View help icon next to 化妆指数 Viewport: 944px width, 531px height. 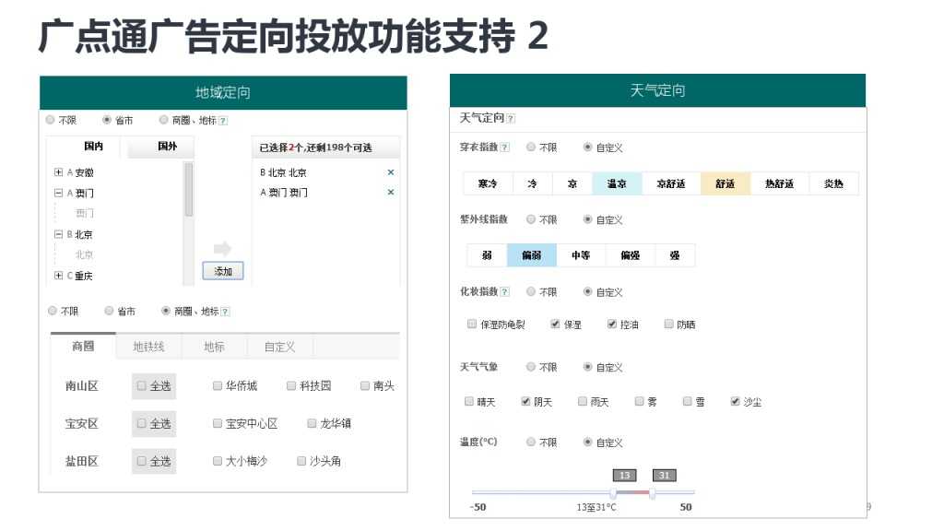505,291
